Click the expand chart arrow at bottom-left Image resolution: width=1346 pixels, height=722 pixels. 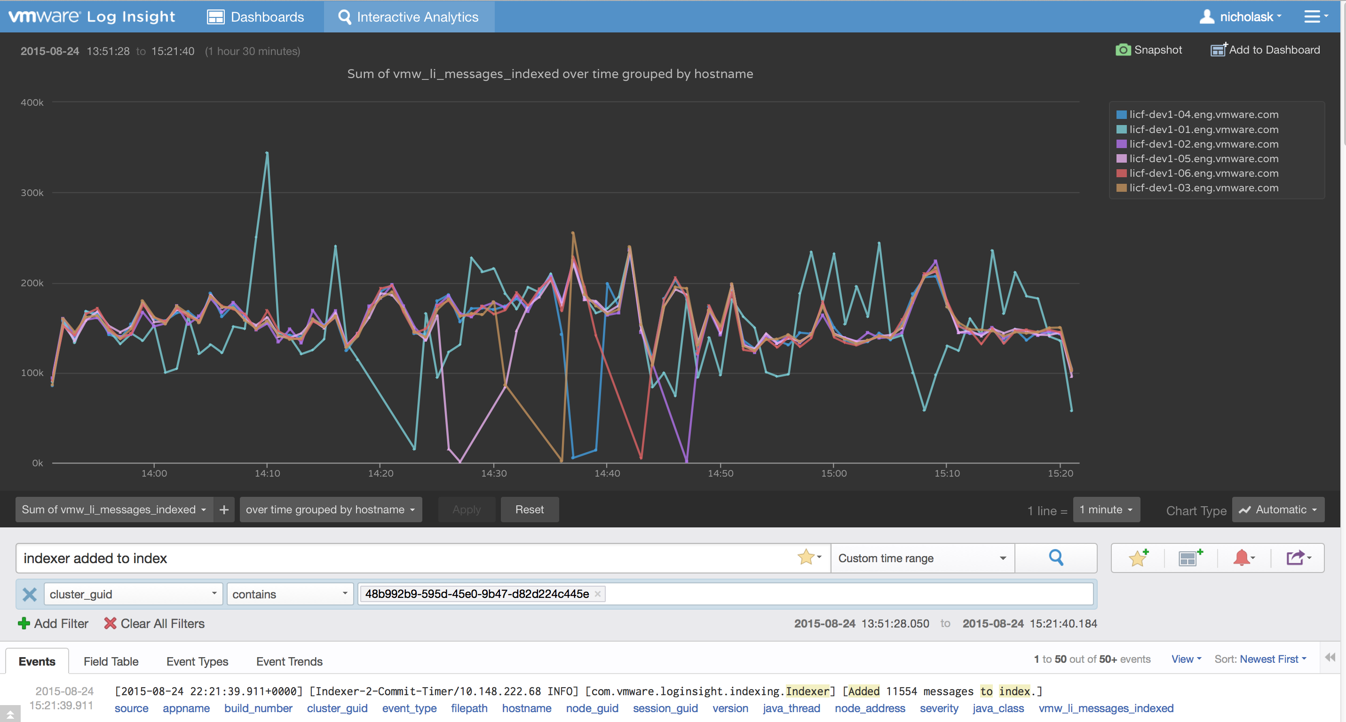point(10,714)
